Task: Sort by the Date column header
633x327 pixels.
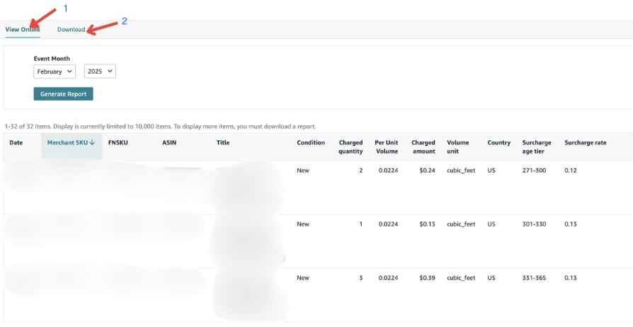Action: pos(16,143)
